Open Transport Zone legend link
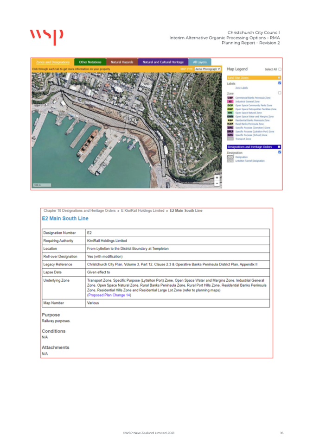 tap(243, 139)
